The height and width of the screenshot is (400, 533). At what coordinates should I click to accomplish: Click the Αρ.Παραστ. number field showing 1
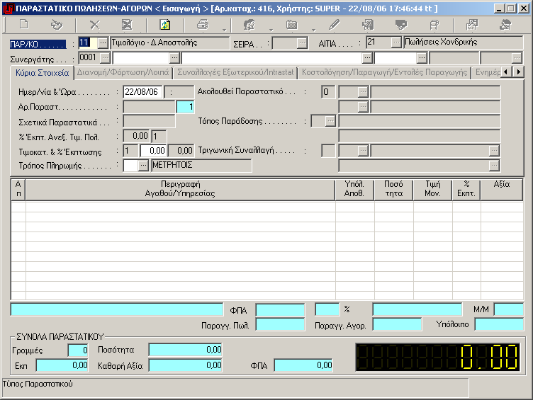185,107
